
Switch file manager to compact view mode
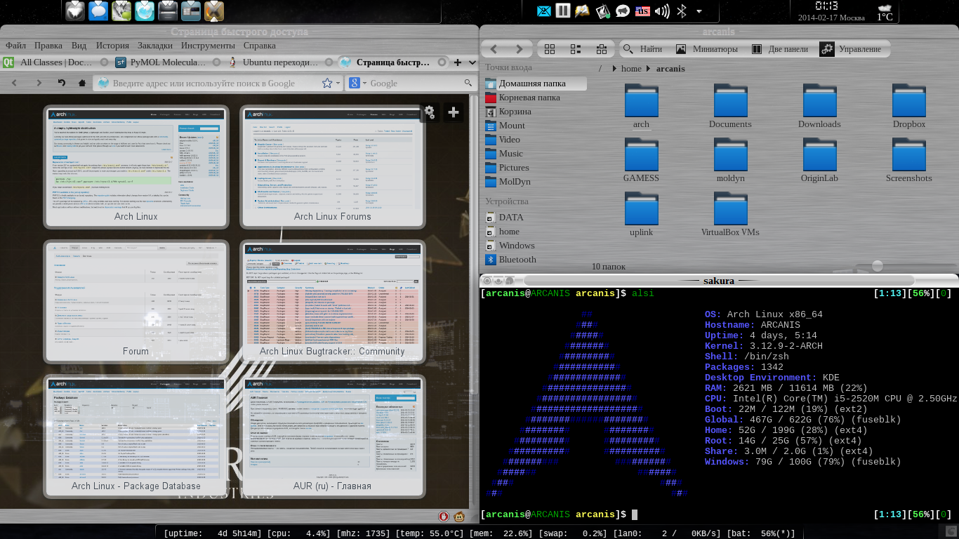576,49
